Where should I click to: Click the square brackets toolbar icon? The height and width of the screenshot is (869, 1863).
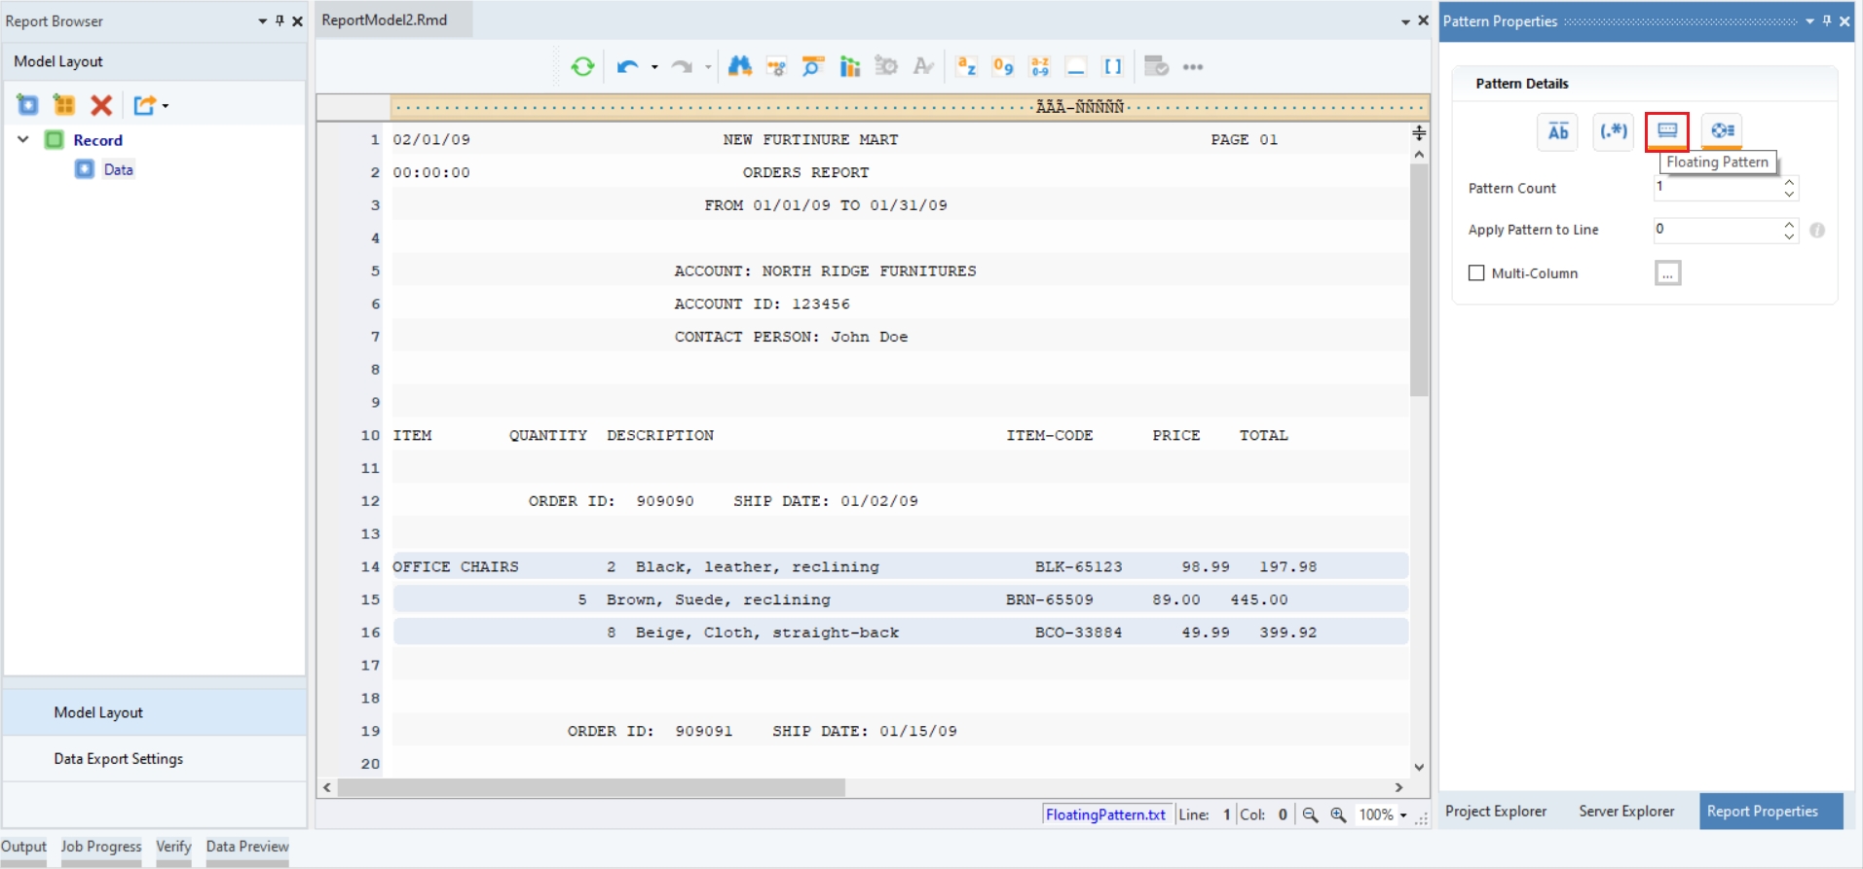1112,66
